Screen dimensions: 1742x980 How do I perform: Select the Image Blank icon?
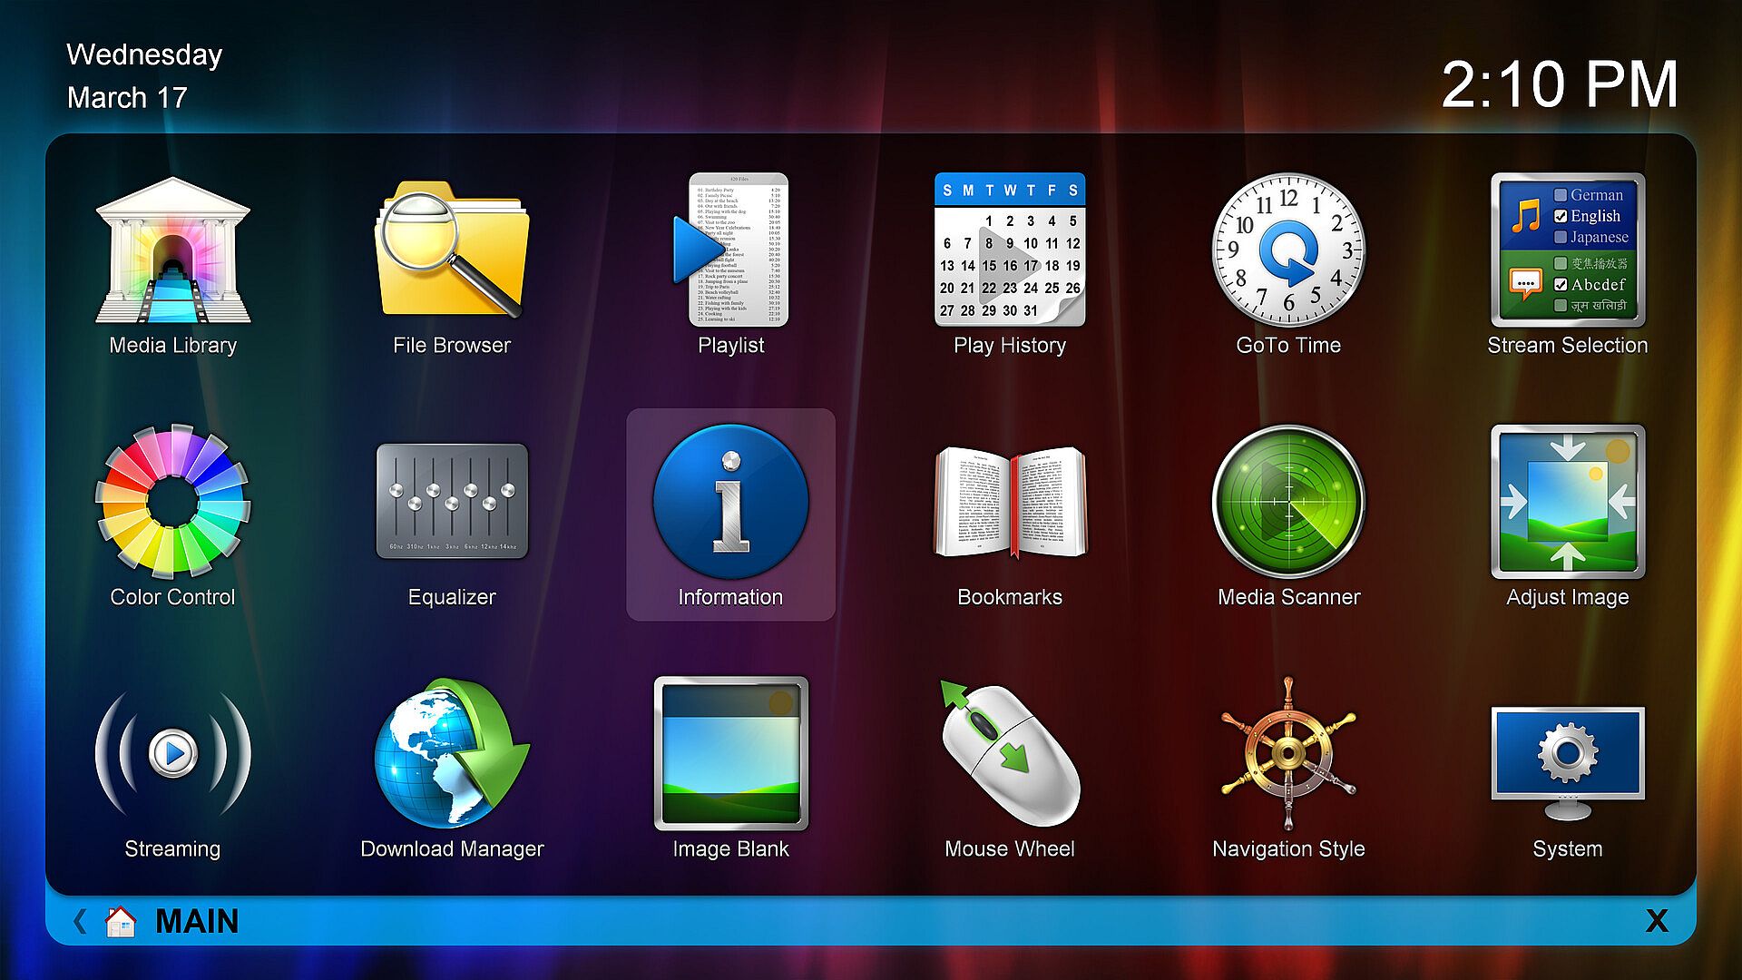point(731,753)
